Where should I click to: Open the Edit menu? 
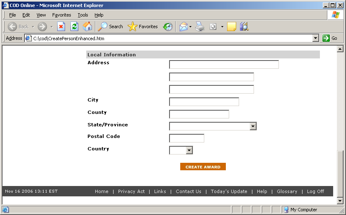pyautogui.click(x=26, y=15)
